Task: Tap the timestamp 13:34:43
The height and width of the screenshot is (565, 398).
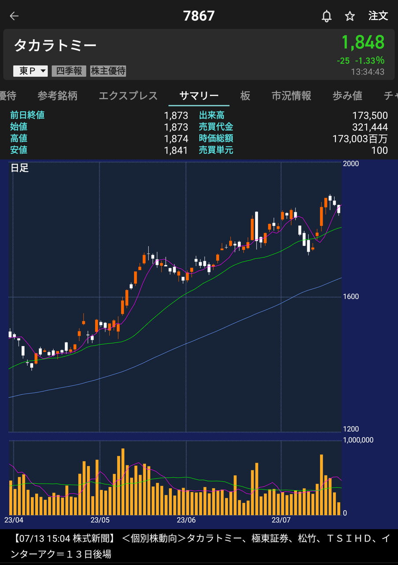Action: (368, 72)
